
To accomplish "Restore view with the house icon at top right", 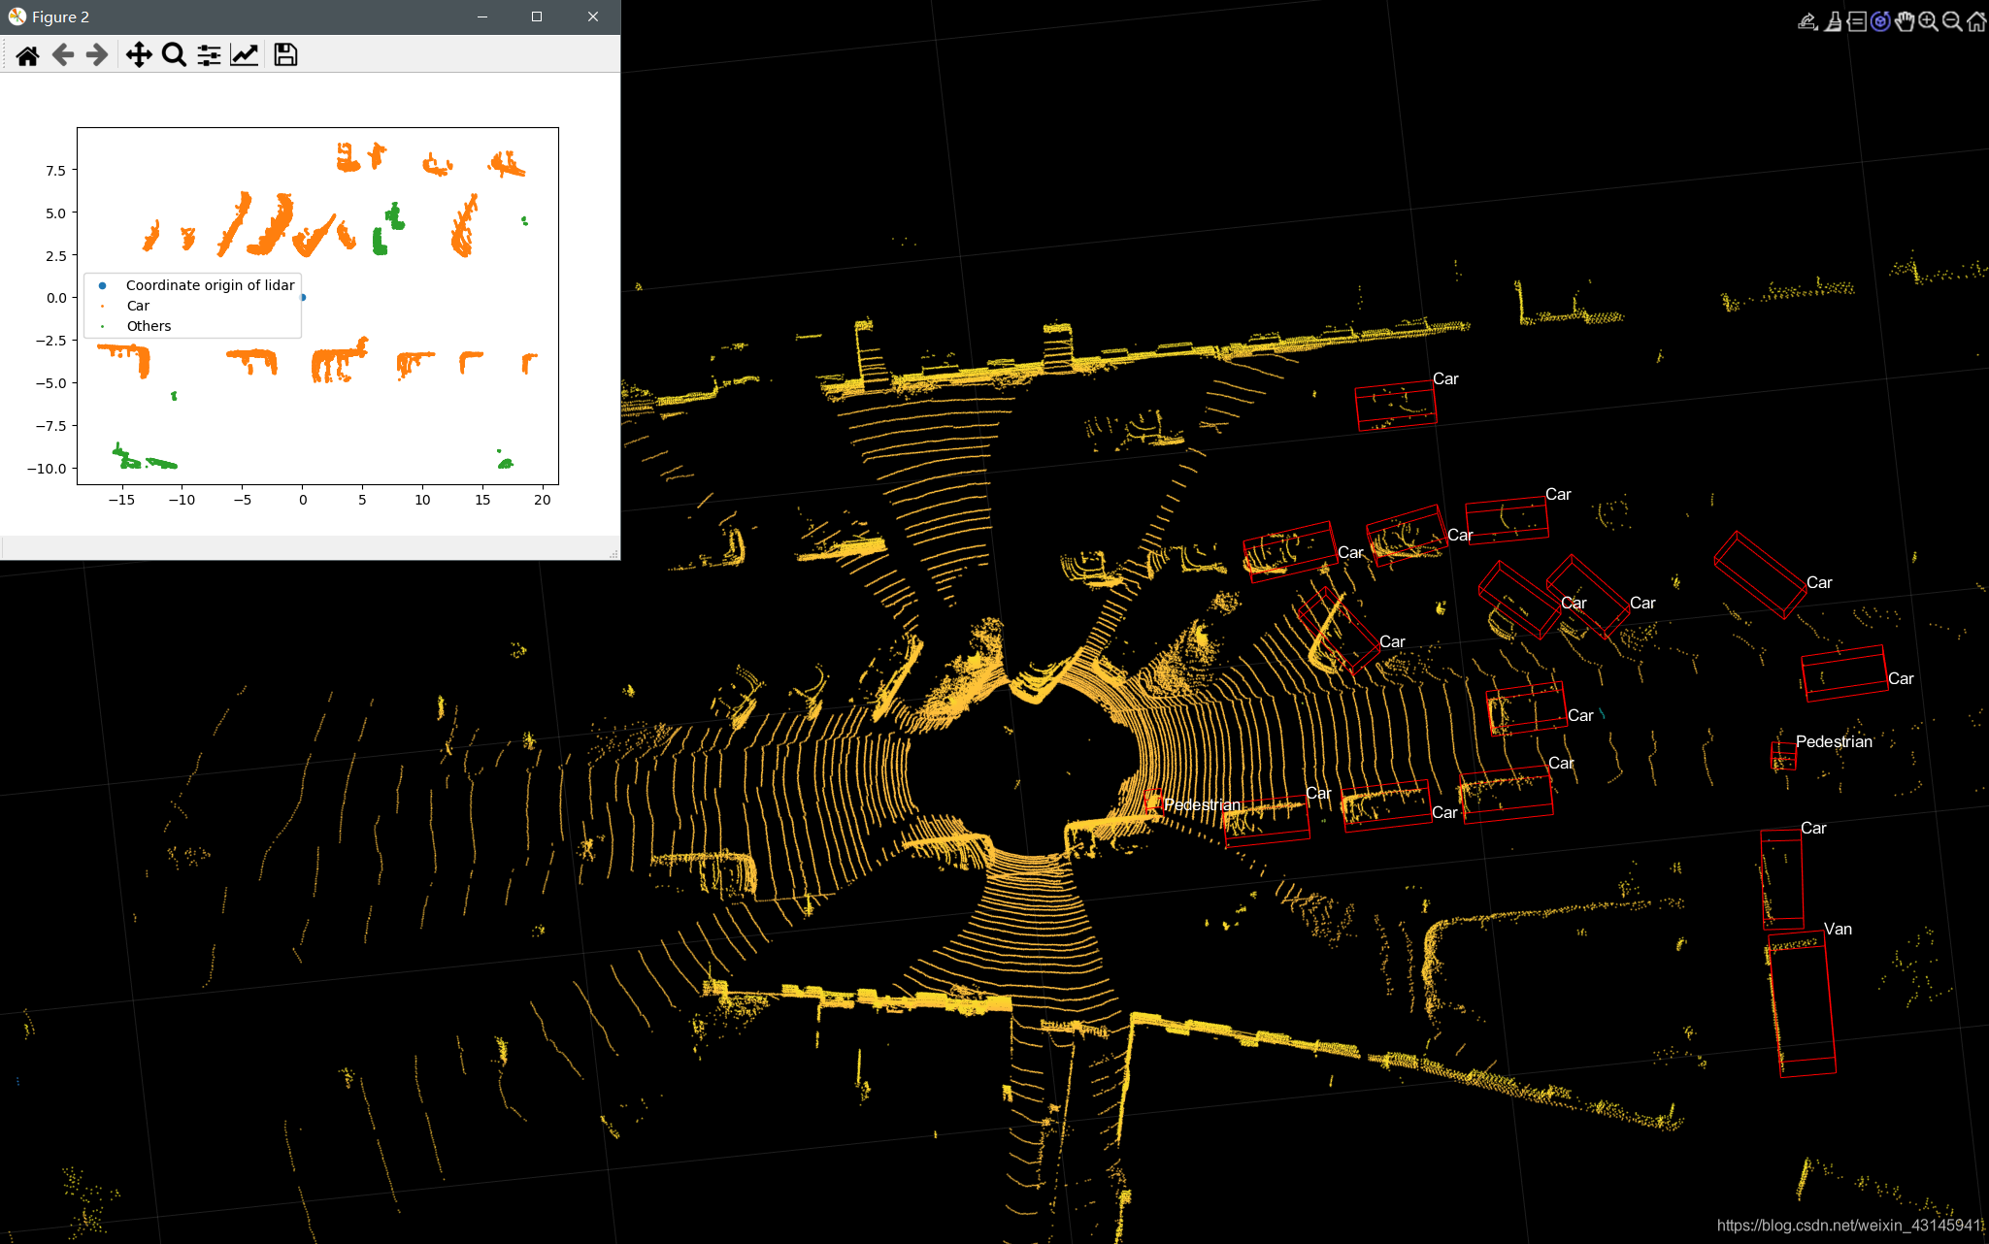I will pyautogui.click(x=1976, y=21).
